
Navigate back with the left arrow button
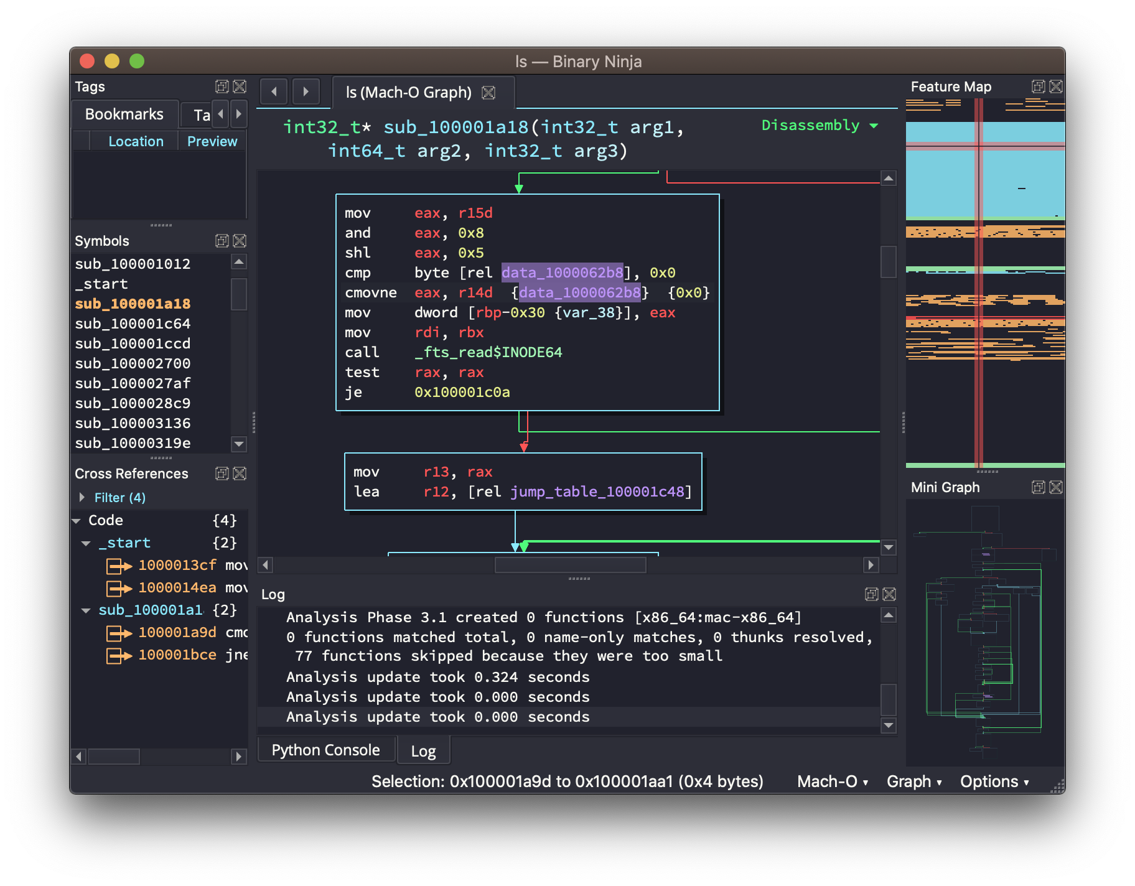274,92
